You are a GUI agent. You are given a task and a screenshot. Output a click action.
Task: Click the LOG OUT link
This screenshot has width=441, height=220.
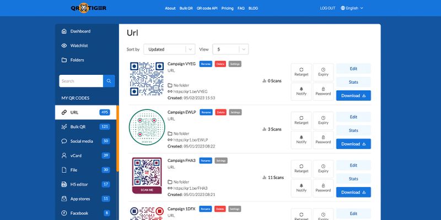click(327, 8)
